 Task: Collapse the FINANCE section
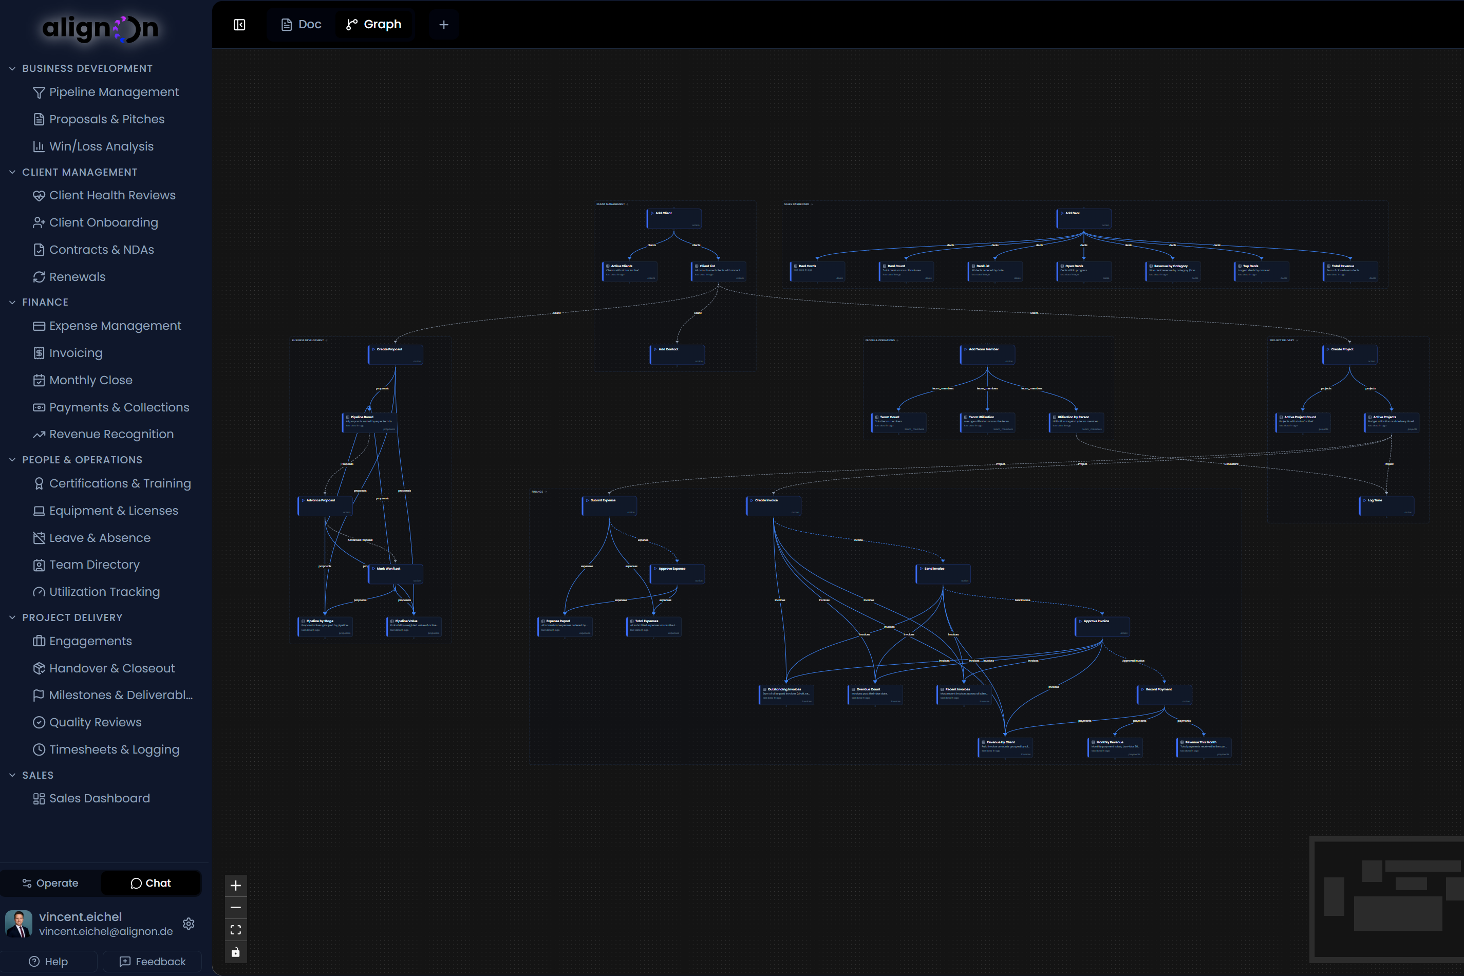pyautogui.click(x=12, y=302)
